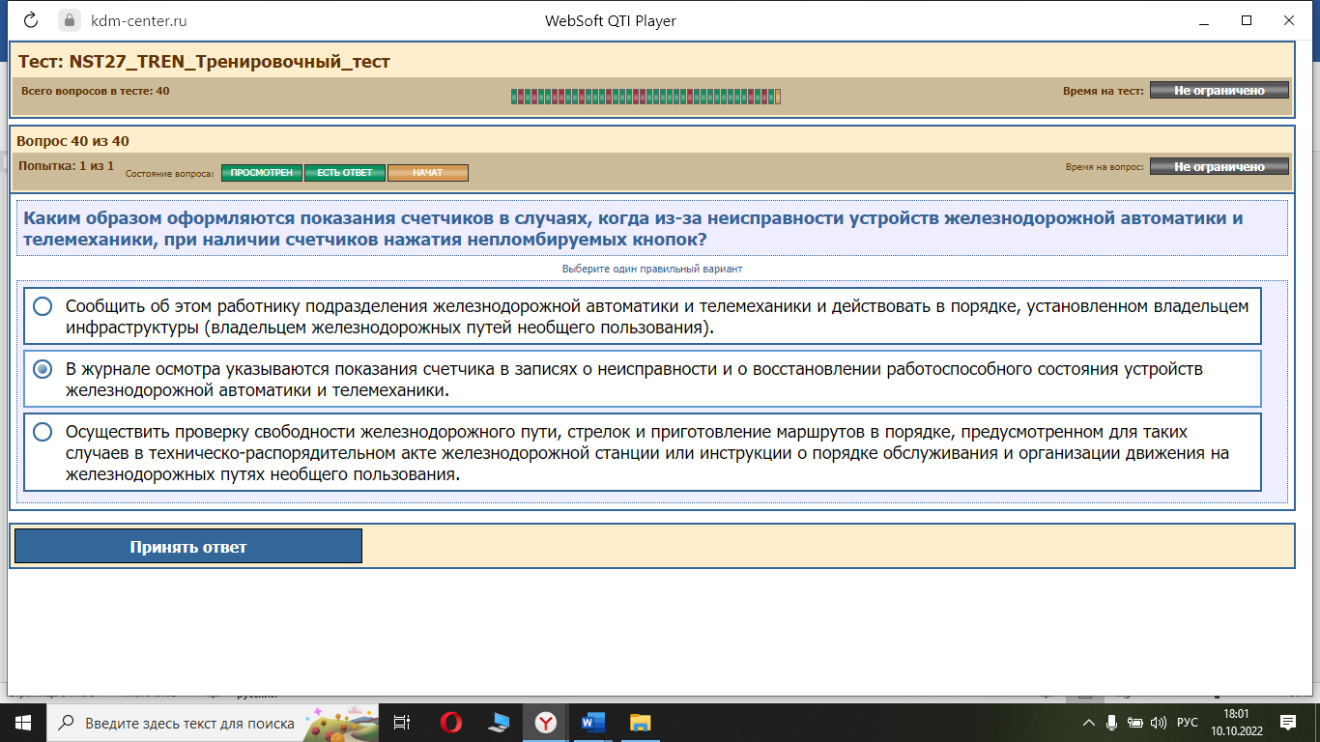
Task: Open the Windows Start menu
Action: click(x=22, y=722)
